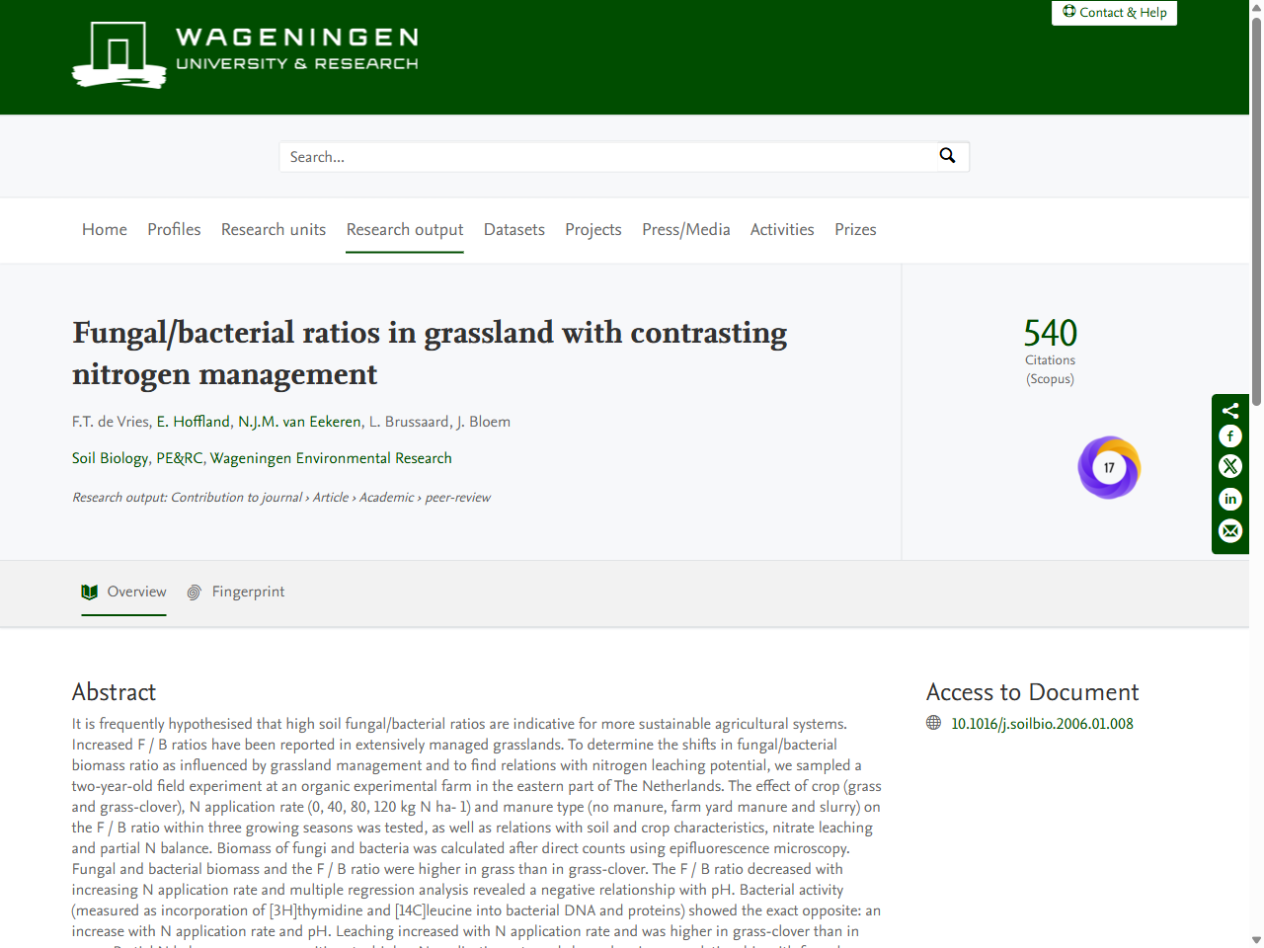Click the Wageningen University logo
Viewport: 1264px width, 948px height.
[244, 55]
